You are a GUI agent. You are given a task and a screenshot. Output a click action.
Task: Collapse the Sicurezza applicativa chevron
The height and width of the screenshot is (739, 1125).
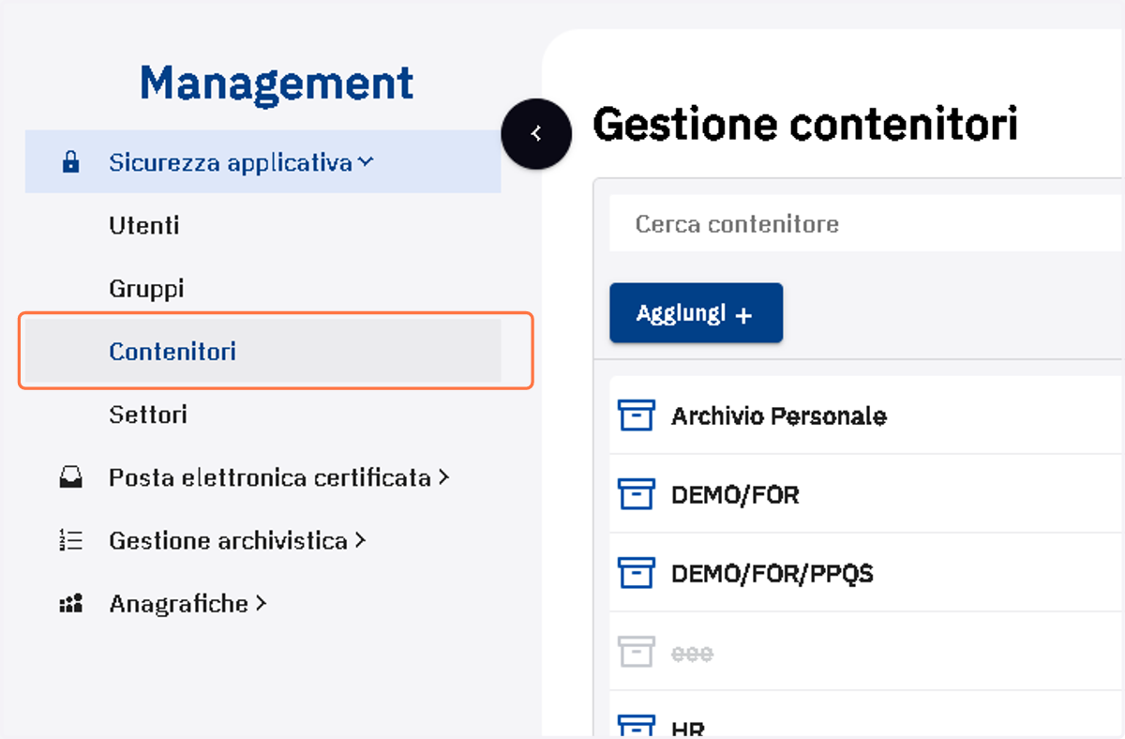click(366, 162)
